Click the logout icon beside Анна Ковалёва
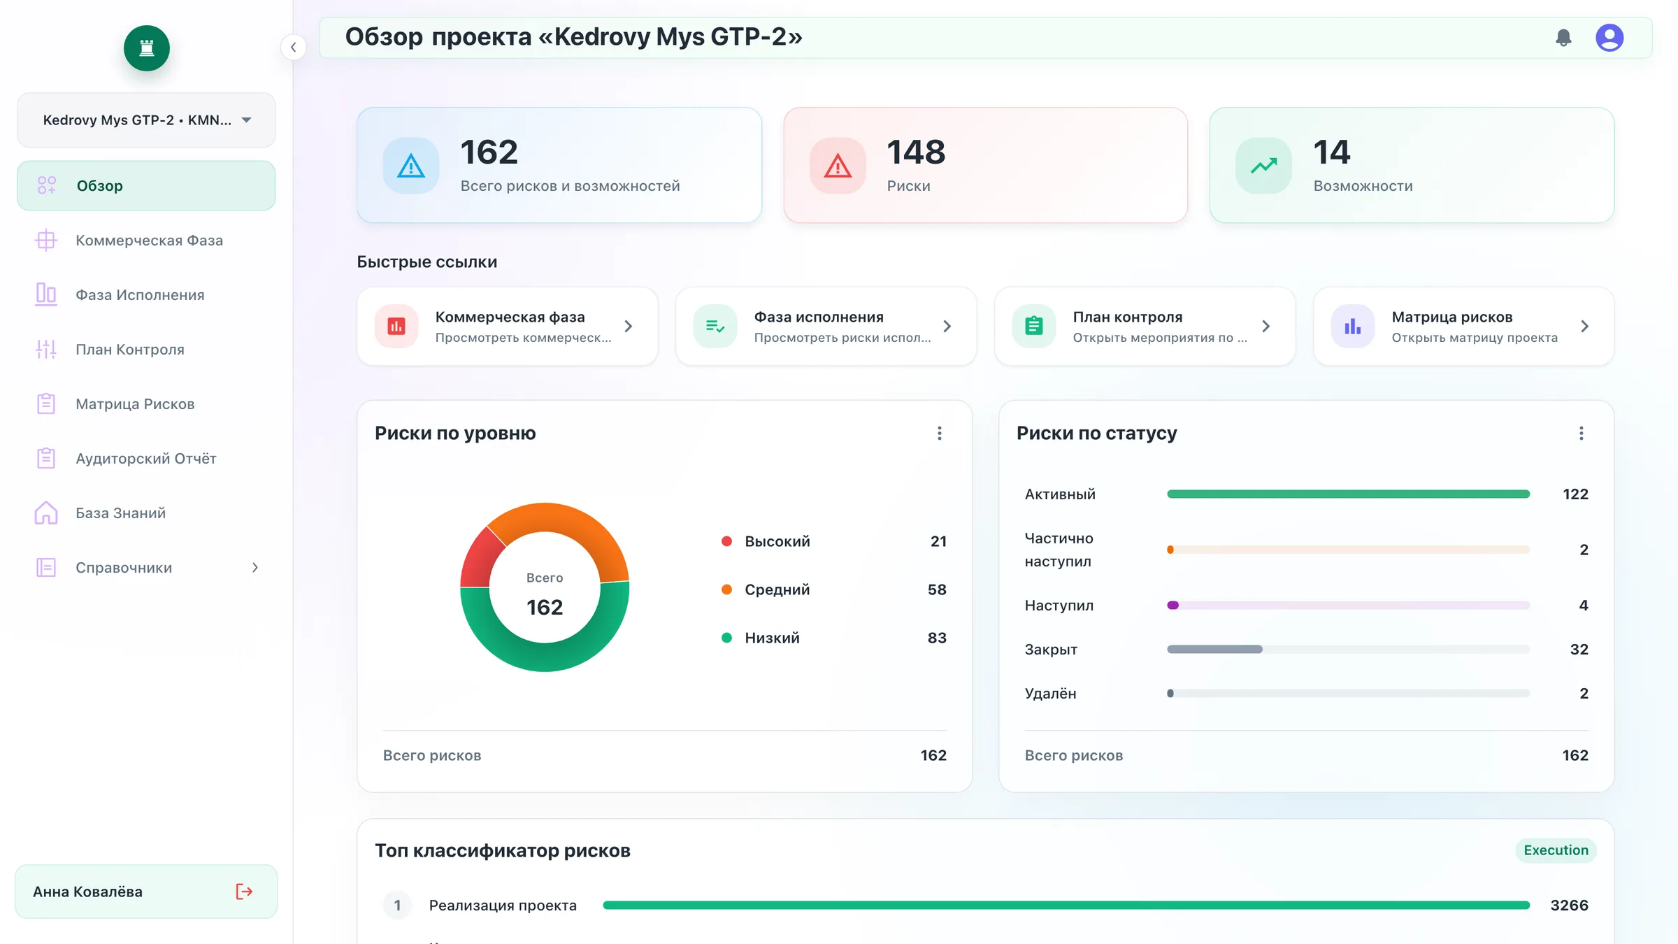Screen dimensions: 1678x944 [x=244, y=892]
